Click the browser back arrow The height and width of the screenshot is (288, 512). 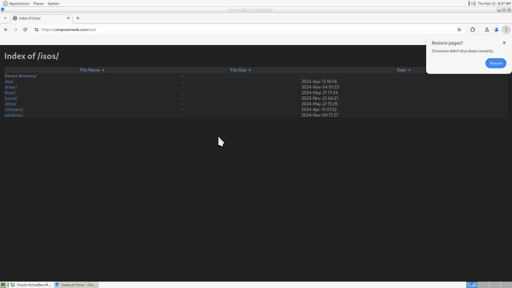[x=6, y=30]
